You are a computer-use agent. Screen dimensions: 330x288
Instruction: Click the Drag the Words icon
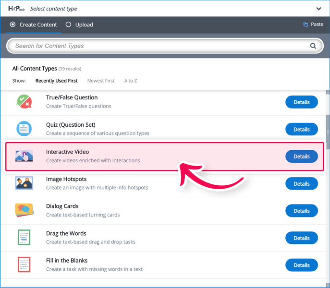(x=24, y=237)
